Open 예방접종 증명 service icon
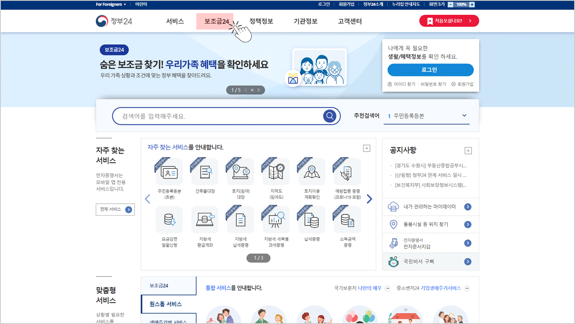The height and width of the screenshot is (324, 575). 347,172
